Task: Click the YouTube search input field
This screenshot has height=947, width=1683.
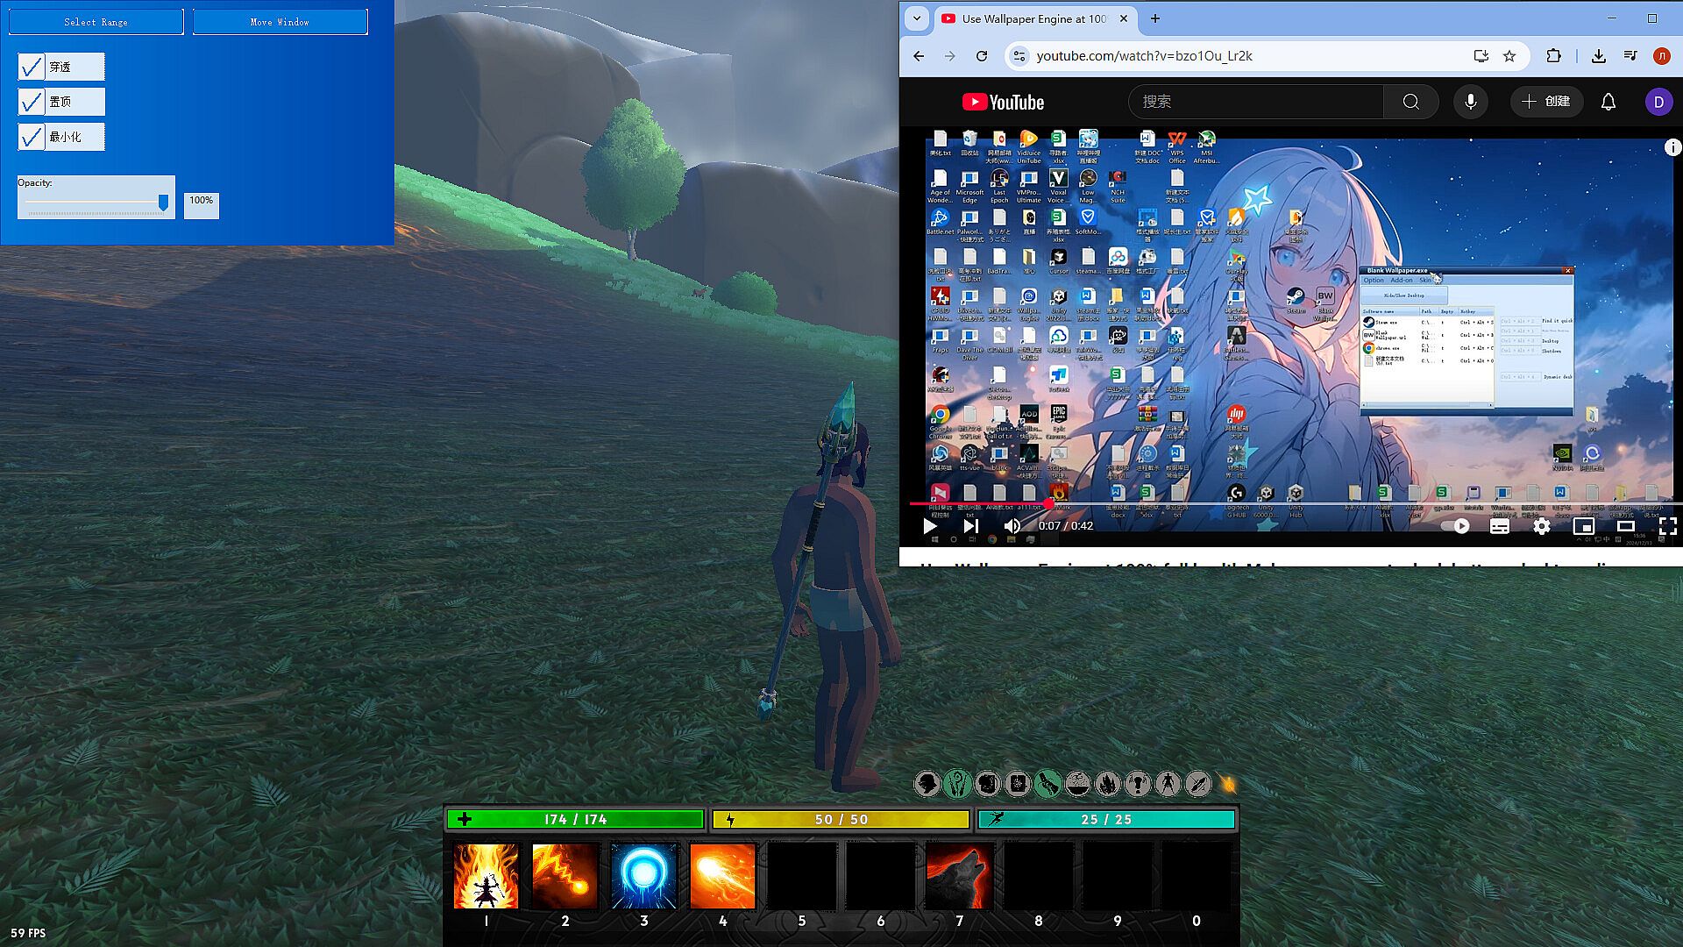Action: point(1255,102)
